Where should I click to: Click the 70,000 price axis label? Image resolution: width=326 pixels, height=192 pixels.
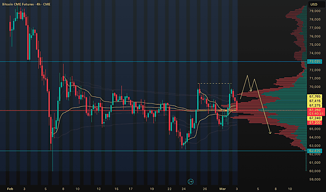pos(315,87)
